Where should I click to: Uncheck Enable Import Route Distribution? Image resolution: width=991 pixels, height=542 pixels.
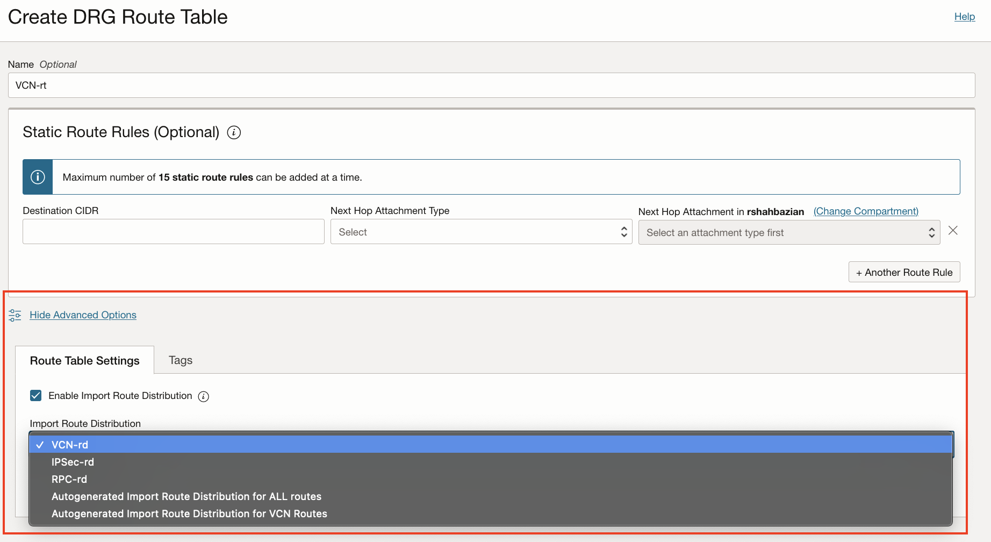pyautogui.click(x=35, y=395)
